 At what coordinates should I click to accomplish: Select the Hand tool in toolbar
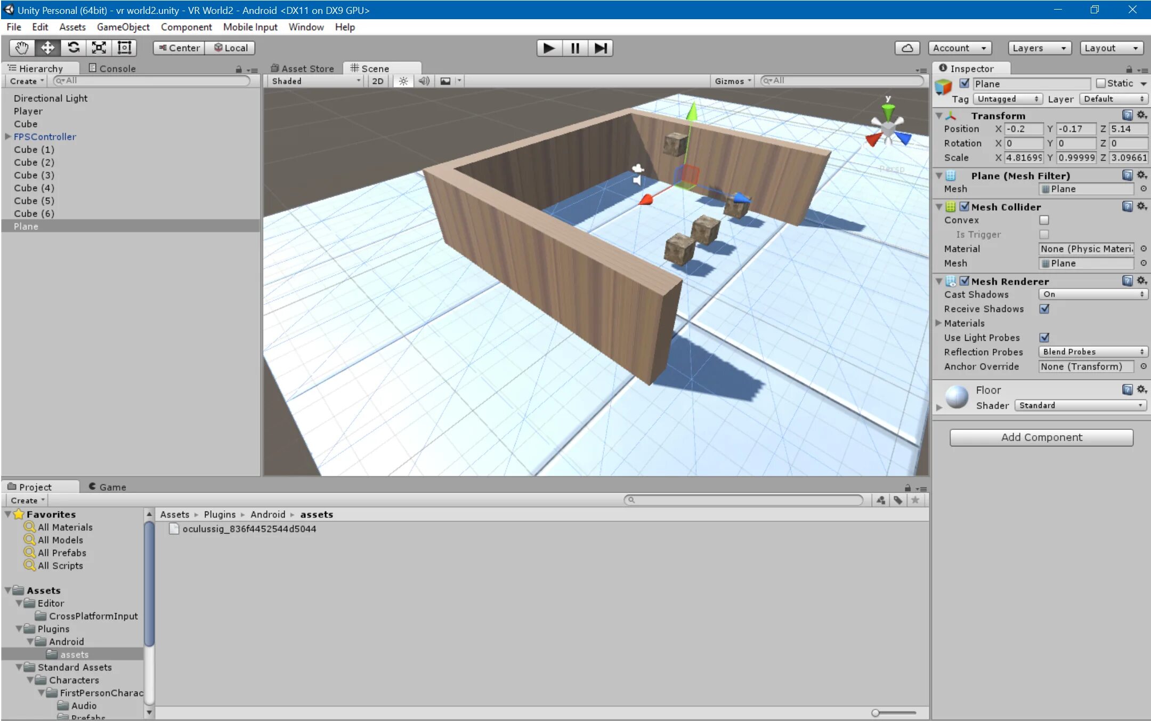click(x=22, y=48)
